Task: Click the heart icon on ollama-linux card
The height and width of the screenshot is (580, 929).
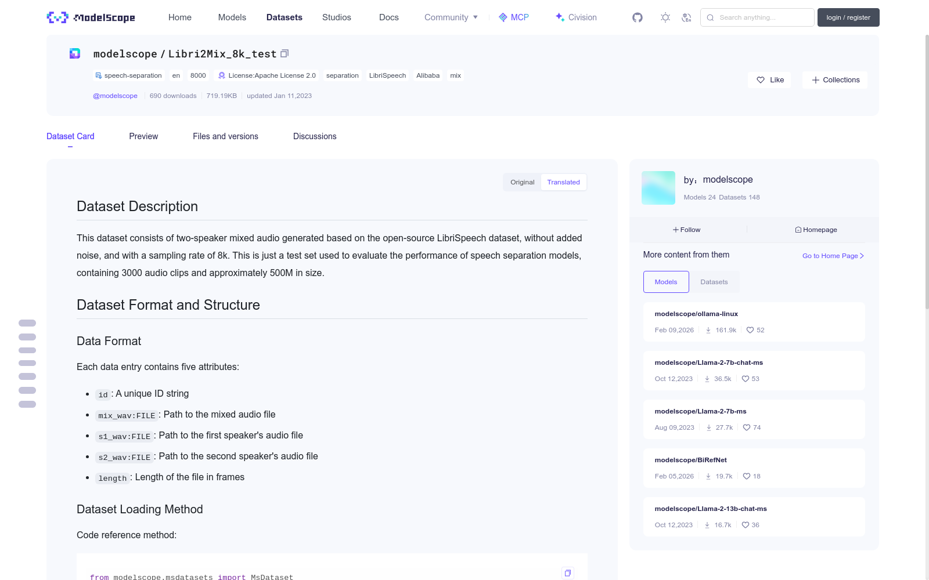Action: pyautogui.click(x=750, y=330)
